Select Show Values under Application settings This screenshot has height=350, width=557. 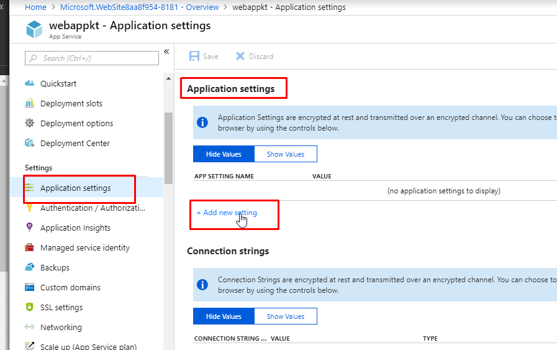pyautogui.click(x=286, y=154)
